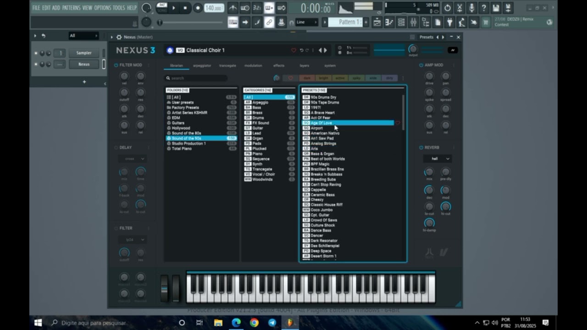This screenshot has height=330, width=587.
Task: Open the mixer icon in toolbar
Action: [413, 22]
